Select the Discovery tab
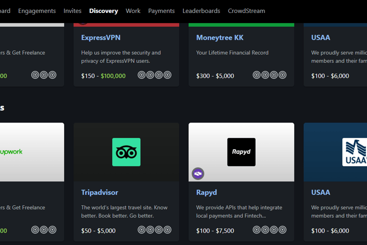This screenshot has width=367, height=245. pos(103,11)
